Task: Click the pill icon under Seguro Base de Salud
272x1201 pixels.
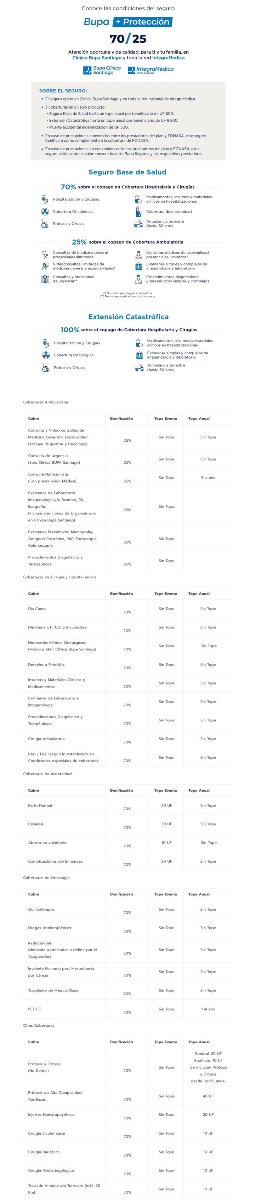Action: click(138, 200)
